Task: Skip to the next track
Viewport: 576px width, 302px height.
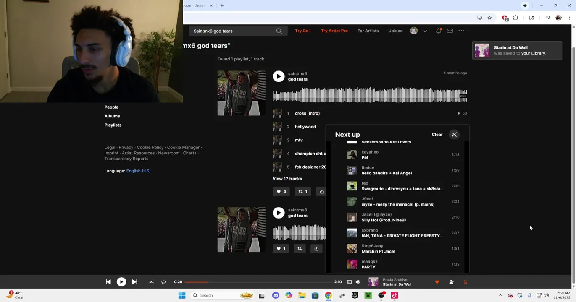Action: tap(134, 282)
